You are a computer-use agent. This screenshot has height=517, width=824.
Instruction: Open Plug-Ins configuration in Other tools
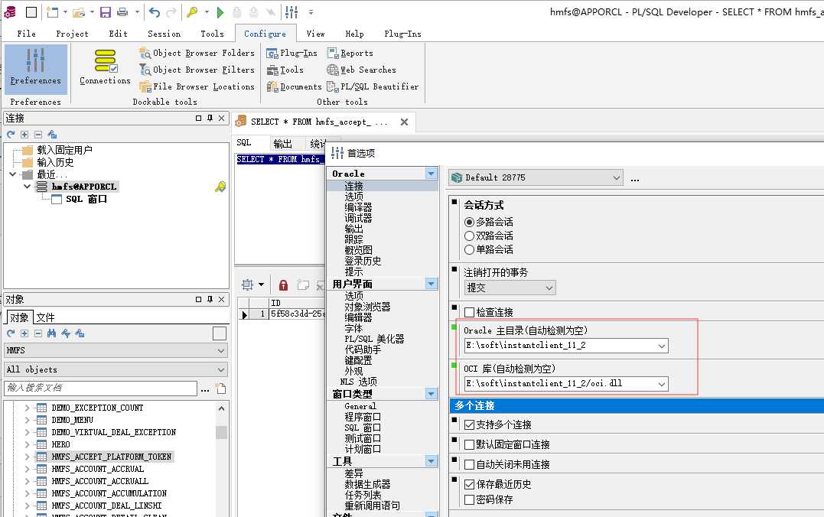(x=291, y=53)
